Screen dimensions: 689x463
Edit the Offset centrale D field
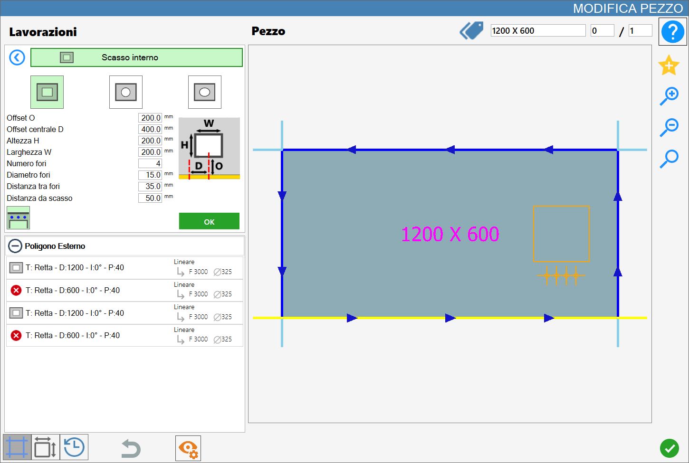[150, 129]
